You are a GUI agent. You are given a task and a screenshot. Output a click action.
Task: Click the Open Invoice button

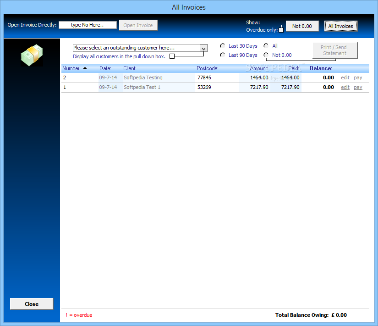click(x=138, y=25)
